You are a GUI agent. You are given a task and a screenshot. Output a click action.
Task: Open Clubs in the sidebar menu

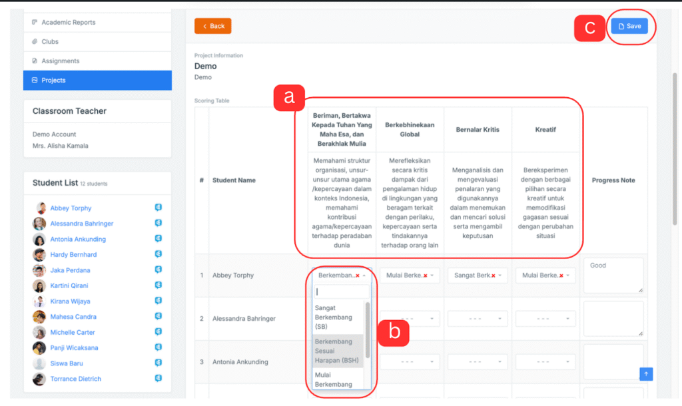pyautogui.click(x=50, y=42)
